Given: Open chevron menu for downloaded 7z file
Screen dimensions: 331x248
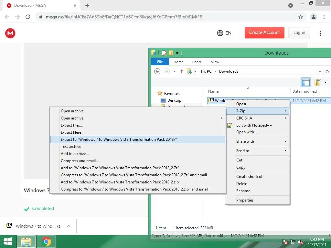Looking at the screenshot, I should tap(69, 226).
